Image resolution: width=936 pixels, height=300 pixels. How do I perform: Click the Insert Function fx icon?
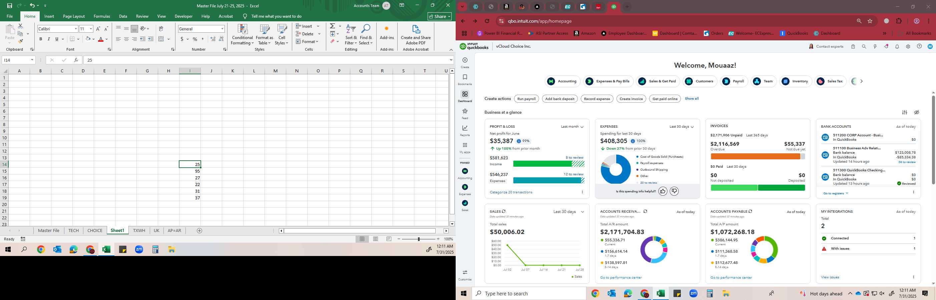coord(76,60)
